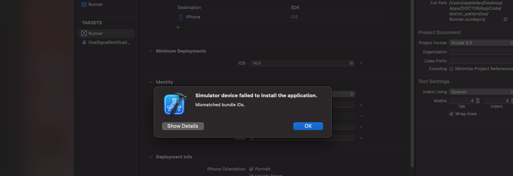Click the iPhone destination device icon
The width and height of the screenshot is (513, 176).
point(181,17)
